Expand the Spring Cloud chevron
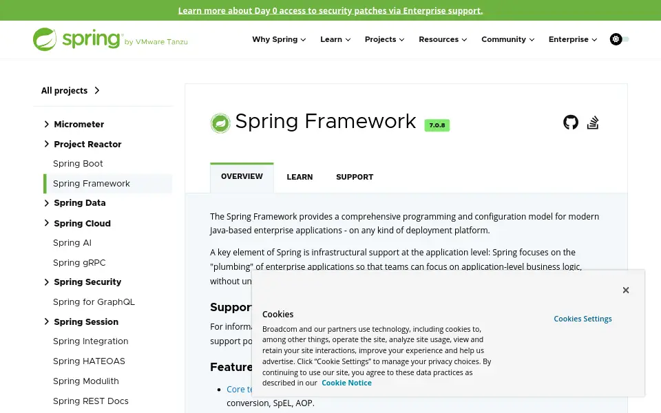Viewport: 661px width, 413px height. (x=46, y=222)
